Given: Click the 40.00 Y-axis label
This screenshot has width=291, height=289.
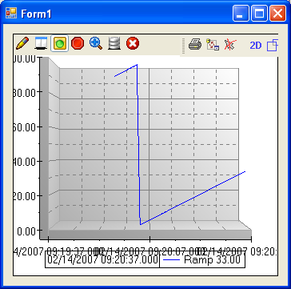Looking at the screenshot, I should pos(25,162).
